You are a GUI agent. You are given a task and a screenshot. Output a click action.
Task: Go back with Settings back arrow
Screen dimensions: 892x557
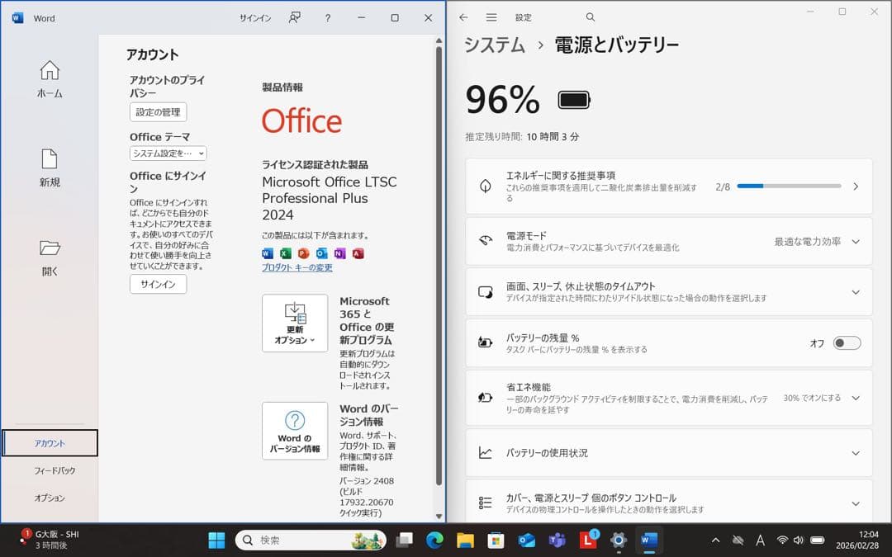pyautogui.click(x=463, y=17)
